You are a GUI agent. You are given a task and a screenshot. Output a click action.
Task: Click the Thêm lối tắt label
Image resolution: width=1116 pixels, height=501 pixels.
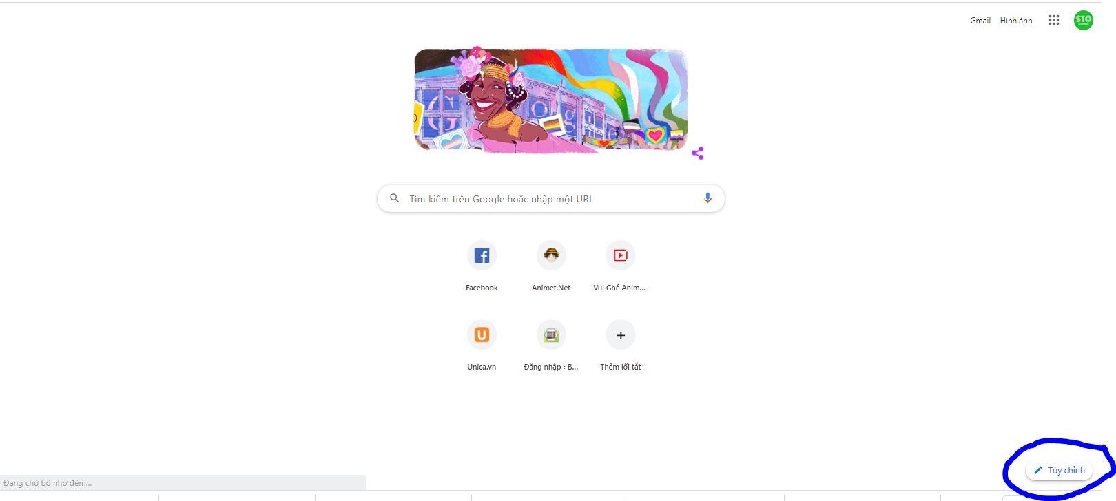(x=620, y=367)
